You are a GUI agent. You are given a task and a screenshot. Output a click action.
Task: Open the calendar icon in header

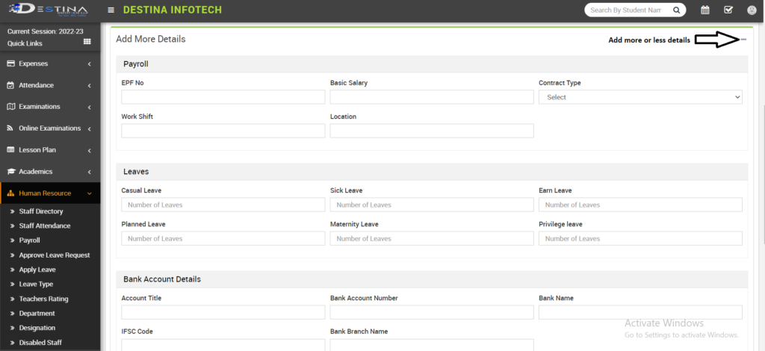pos(704,10)
